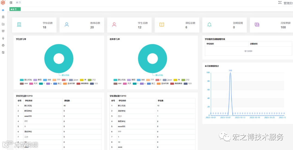Toggle fullscreen with the expand icon
293x150 pixels.
(x=280, y=3)
